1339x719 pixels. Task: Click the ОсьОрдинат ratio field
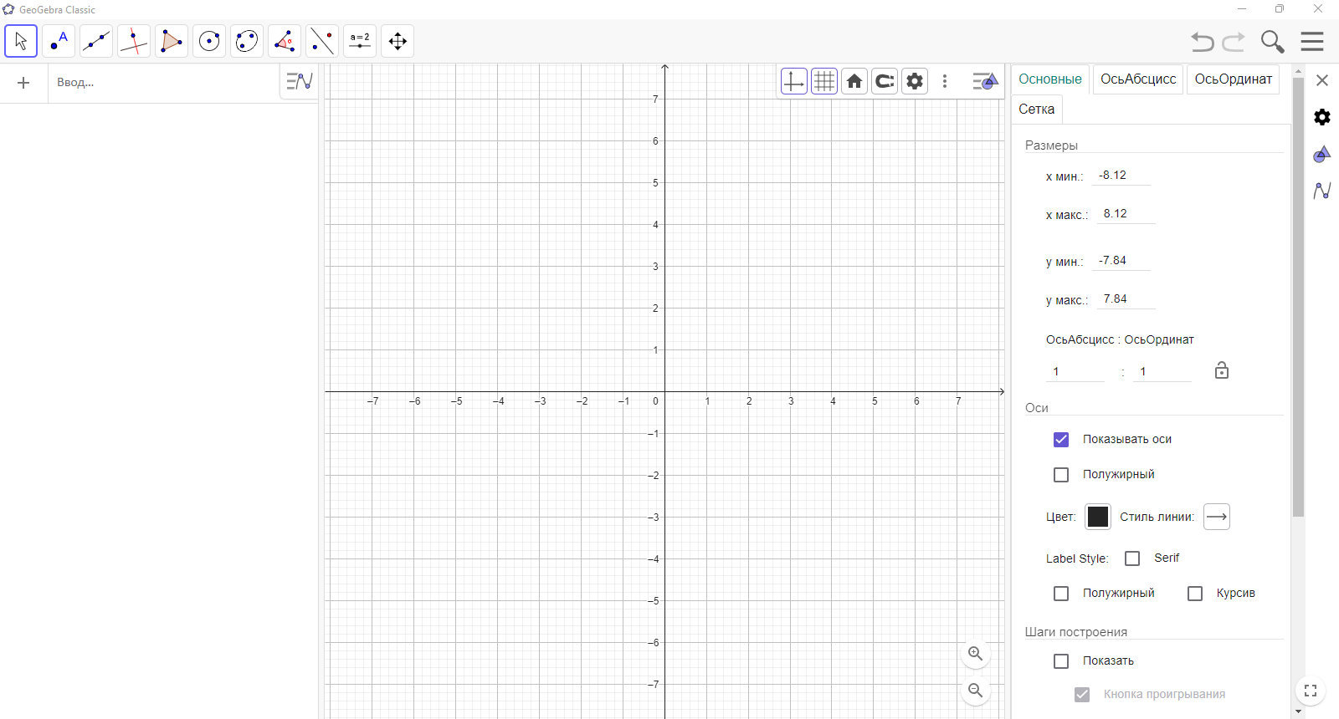1162,372
